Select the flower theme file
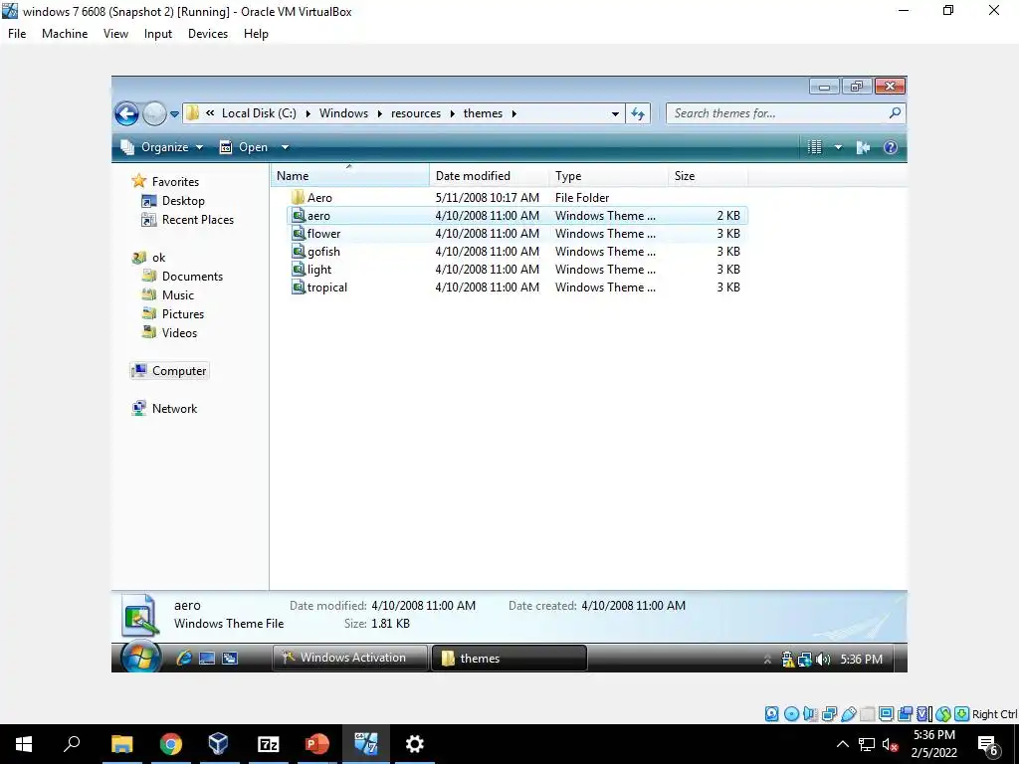Screen dimensions: 1019x764 [516, 233]
